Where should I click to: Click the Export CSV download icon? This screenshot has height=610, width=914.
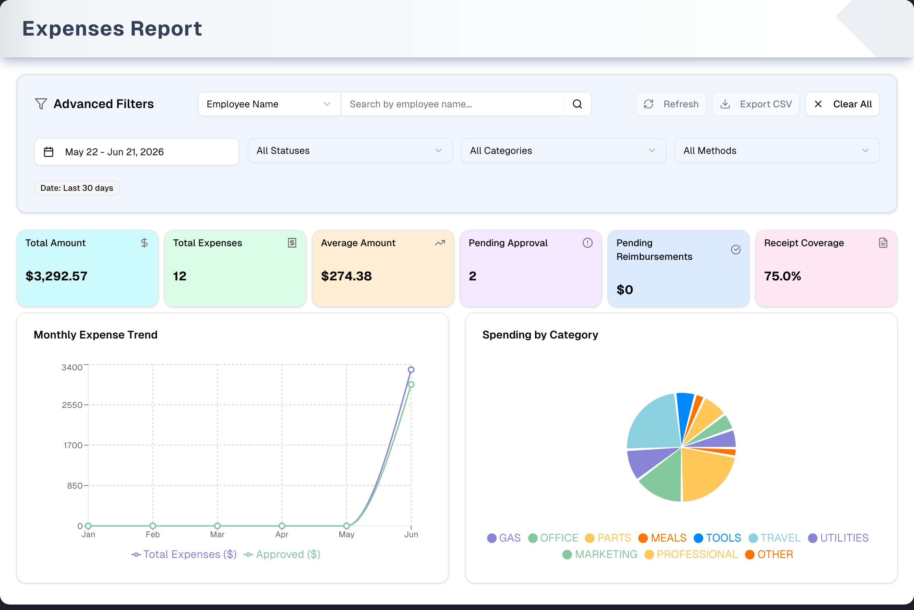pos(725,104)
